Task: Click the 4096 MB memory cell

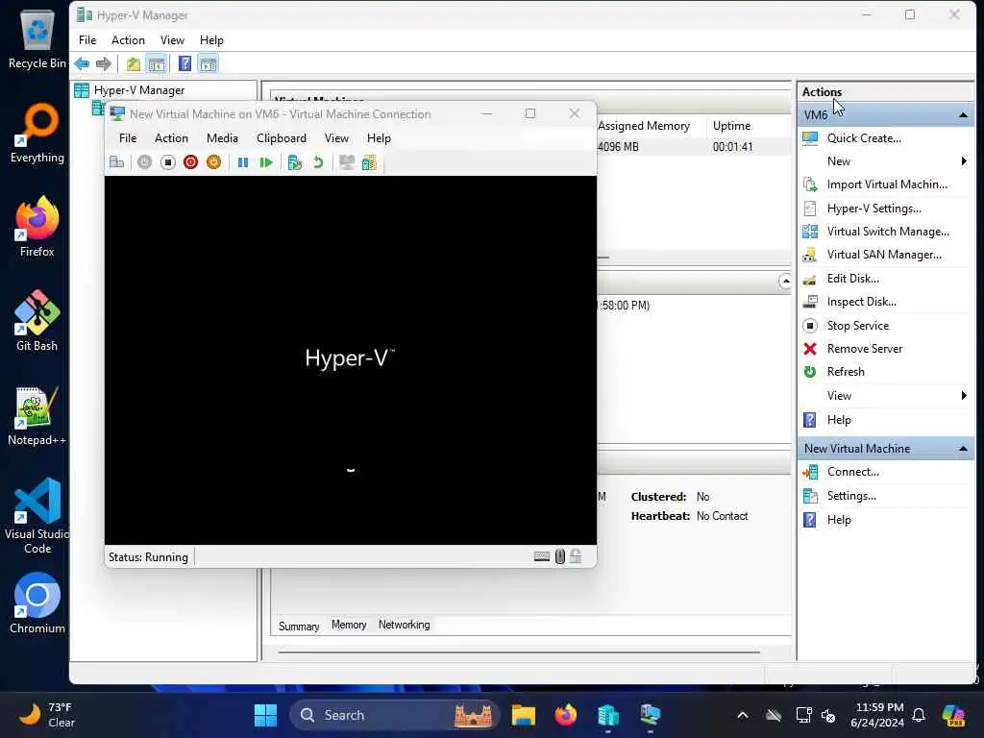Action: click(x=618, y=147)
